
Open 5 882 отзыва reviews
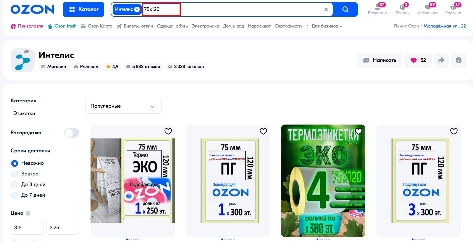143,67
